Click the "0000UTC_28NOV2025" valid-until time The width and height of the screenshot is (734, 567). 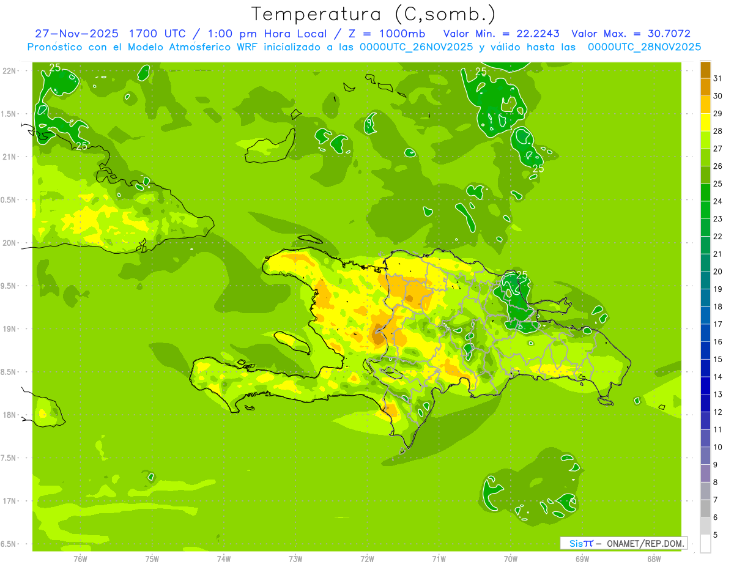(644, 46)
